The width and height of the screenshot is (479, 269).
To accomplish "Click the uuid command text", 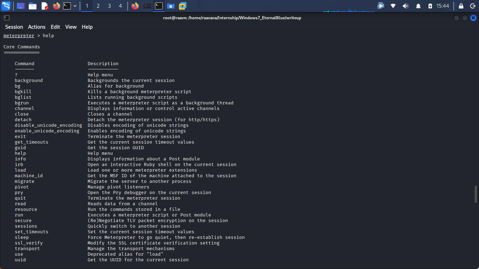I will pos(20,260).
